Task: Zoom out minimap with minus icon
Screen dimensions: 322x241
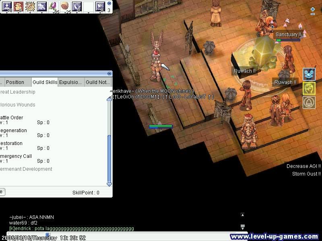Action: pyautogui.click(x=313, y=14)
